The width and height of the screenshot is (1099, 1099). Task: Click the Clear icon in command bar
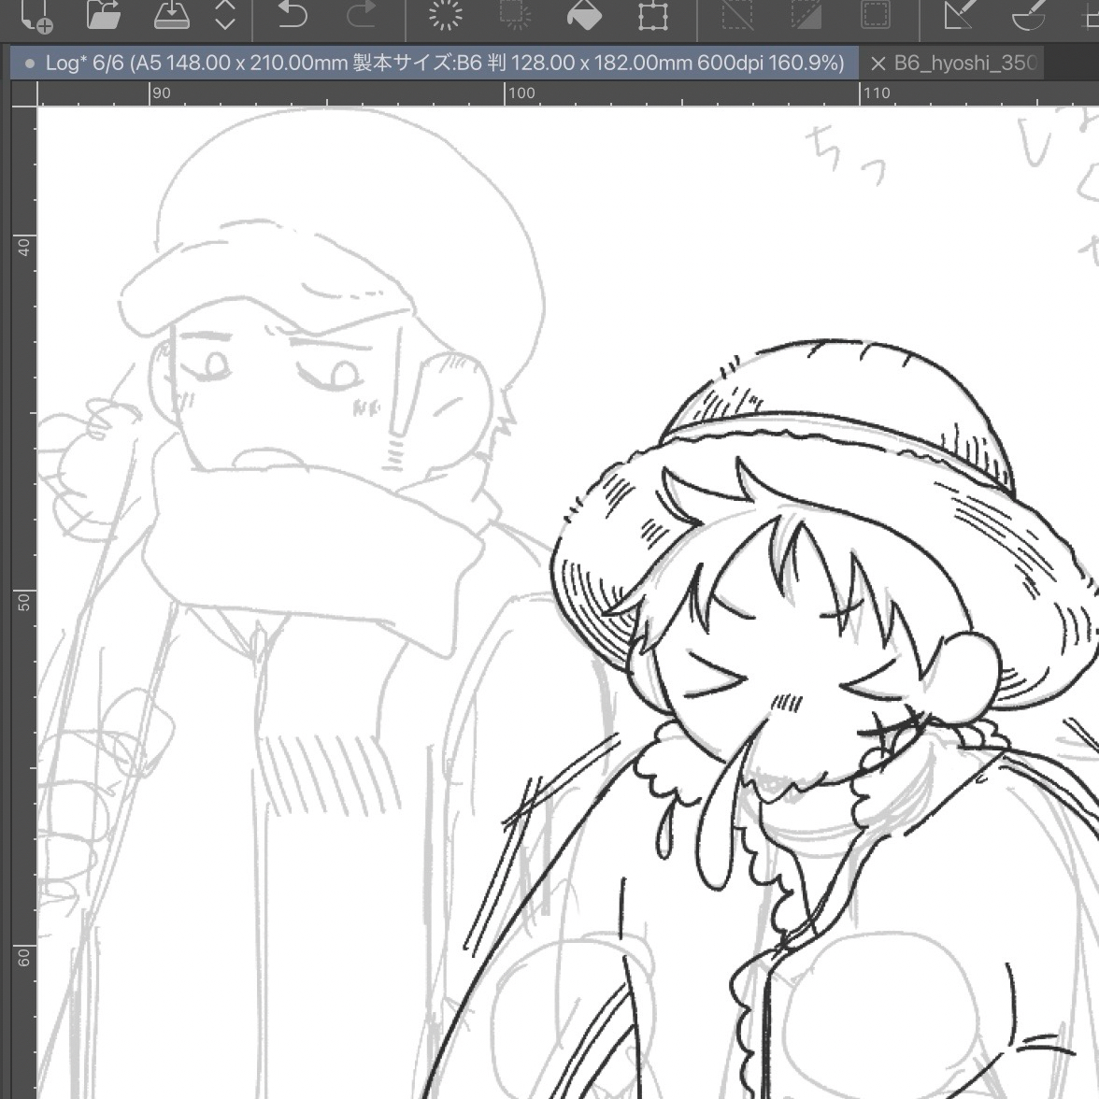pos(446,15)
